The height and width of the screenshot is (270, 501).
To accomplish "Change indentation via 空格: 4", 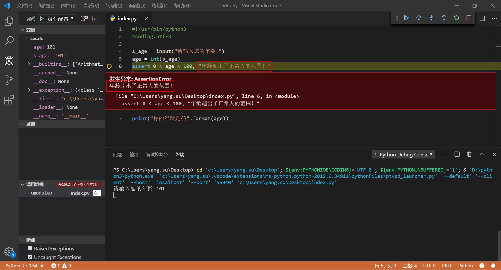I will tap(409, 266).
